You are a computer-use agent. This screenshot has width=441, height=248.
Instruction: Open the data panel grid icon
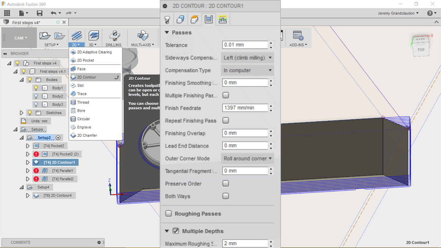tap(7, 13)
